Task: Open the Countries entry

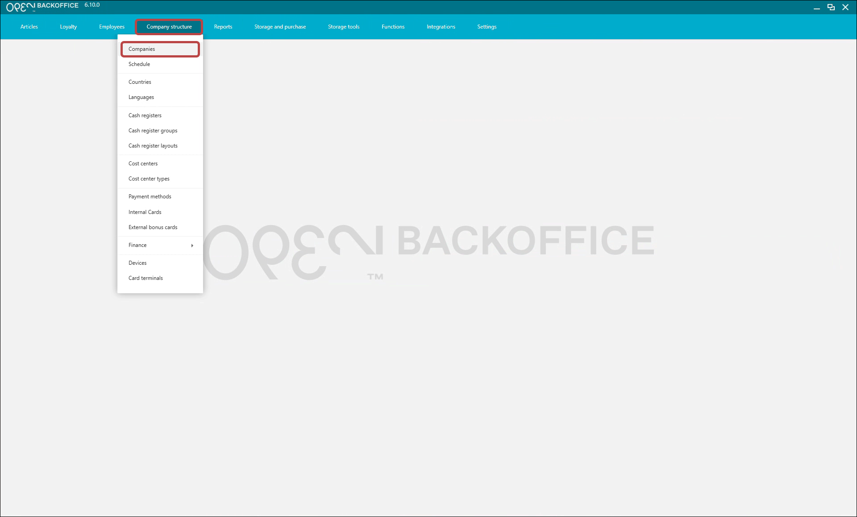Action: [160, 82]
